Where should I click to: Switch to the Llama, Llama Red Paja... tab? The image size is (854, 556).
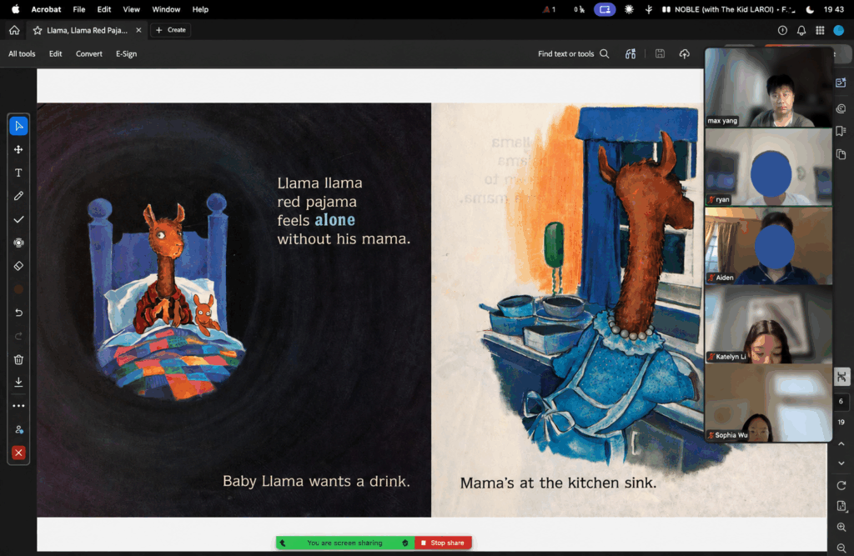point(87,31)
